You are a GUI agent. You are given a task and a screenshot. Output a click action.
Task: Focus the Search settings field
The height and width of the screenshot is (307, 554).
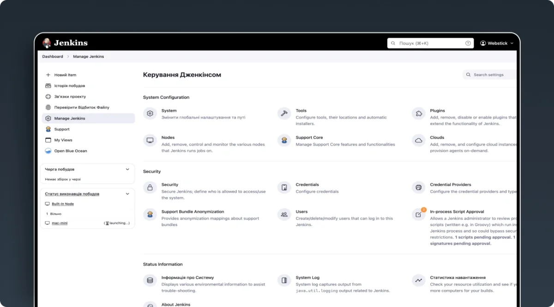tap(489, 75)
